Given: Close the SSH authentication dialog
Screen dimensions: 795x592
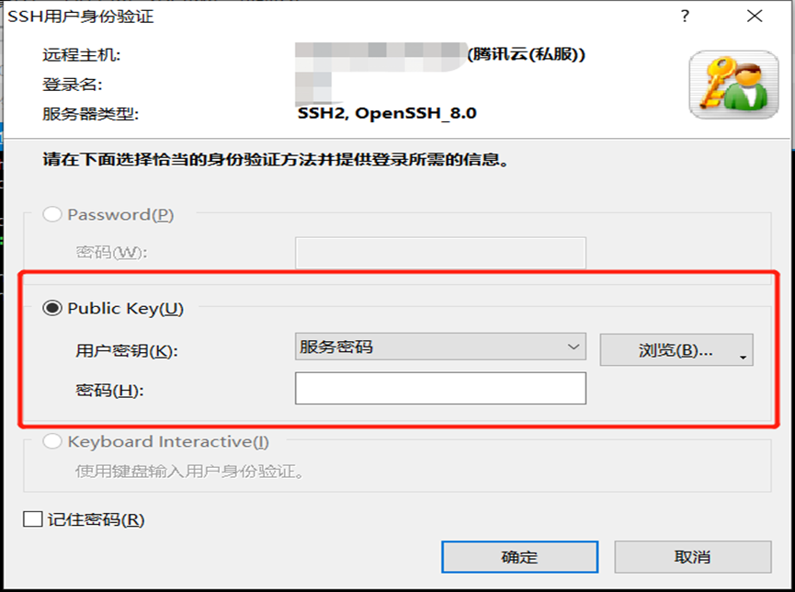Looking at the screenshot, I should coord(755,17).
